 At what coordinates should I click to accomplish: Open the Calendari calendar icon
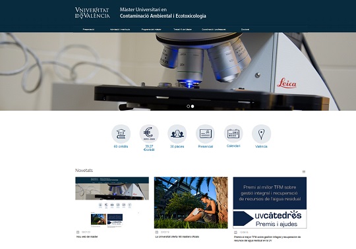pos(233,134)
